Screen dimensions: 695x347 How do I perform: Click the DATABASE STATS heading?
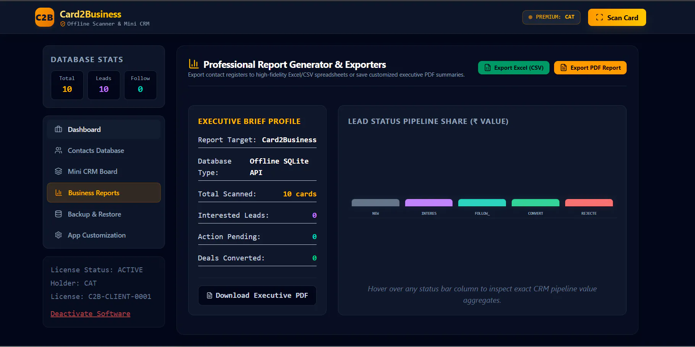tap(87, 59)
